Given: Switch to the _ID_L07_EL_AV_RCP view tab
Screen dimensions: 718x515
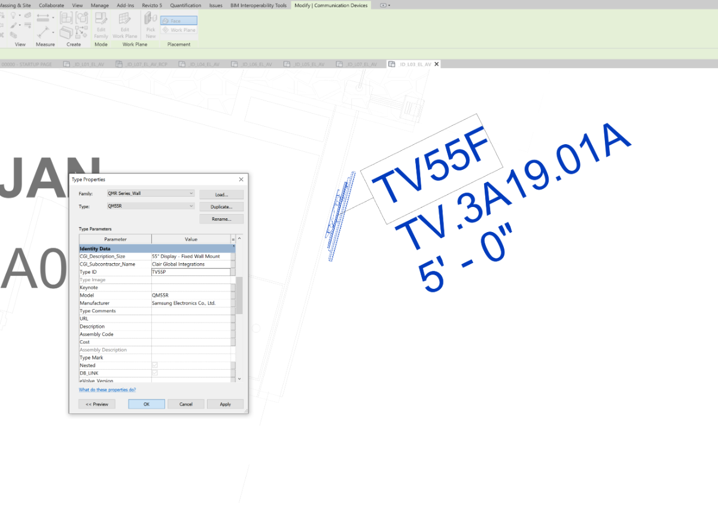Looking at the screenshot, I should [141, 64].
